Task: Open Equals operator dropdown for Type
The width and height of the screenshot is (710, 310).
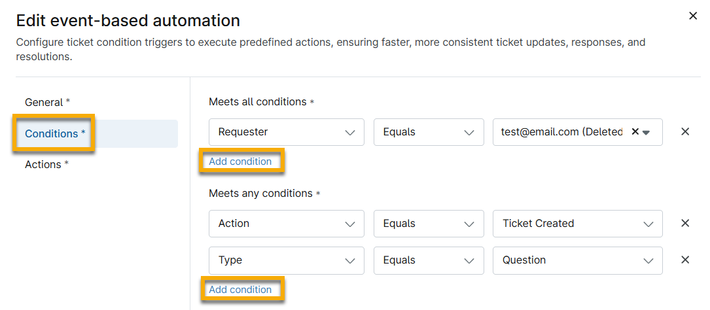Action: pyautogui.click(x=428, y=260)
